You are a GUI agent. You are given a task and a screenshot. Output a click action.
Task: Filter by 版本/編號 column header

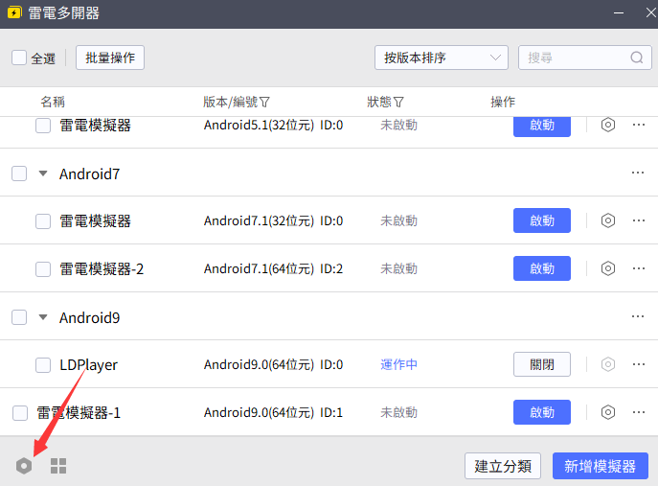[237, 102]
